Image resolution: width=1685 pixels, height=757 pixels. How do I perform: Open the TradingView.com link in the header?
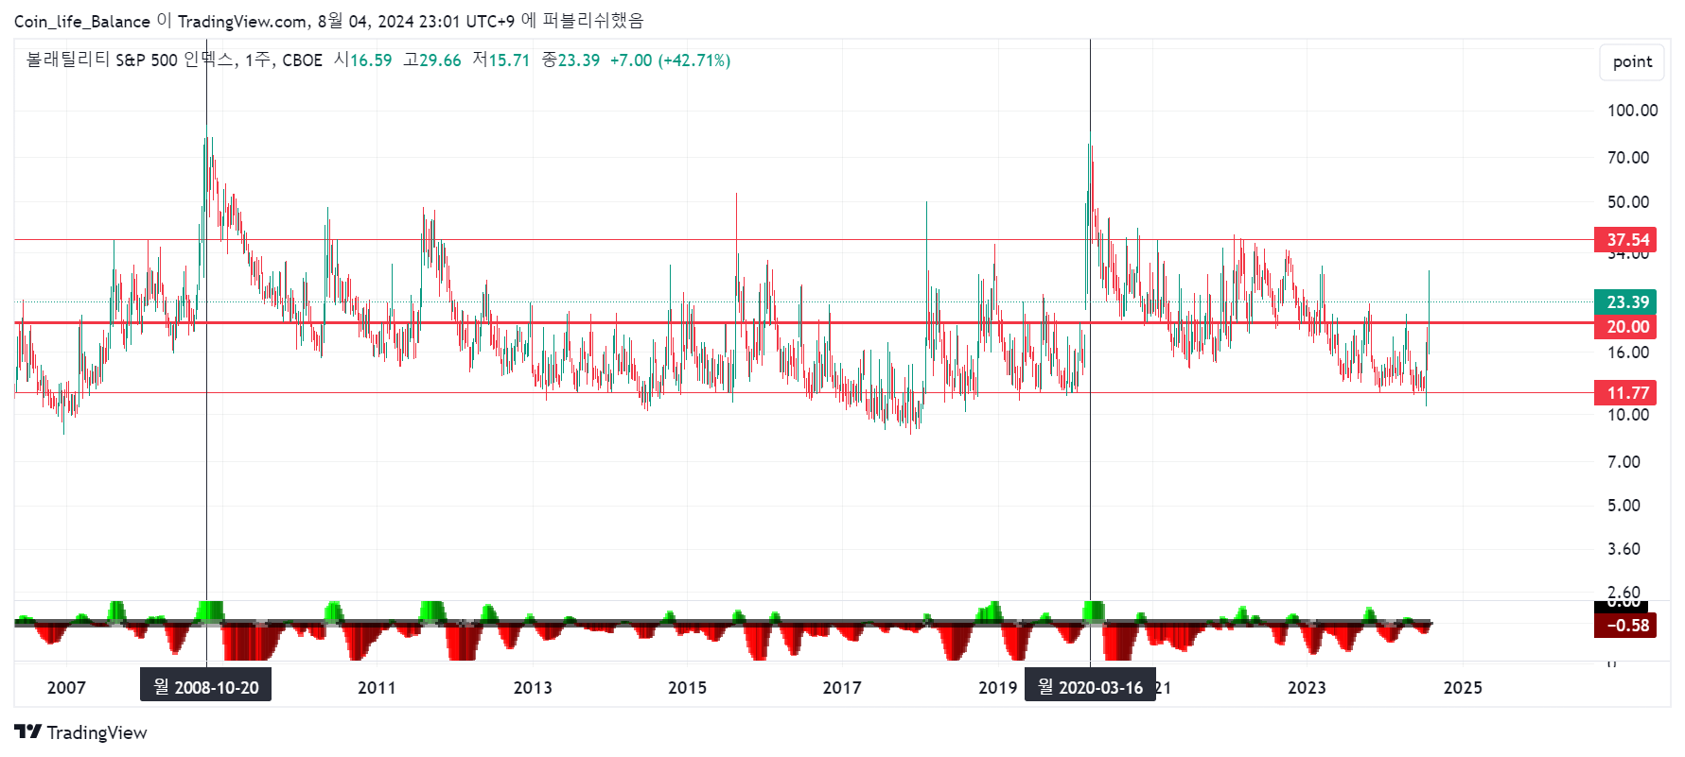click(242, 21)
